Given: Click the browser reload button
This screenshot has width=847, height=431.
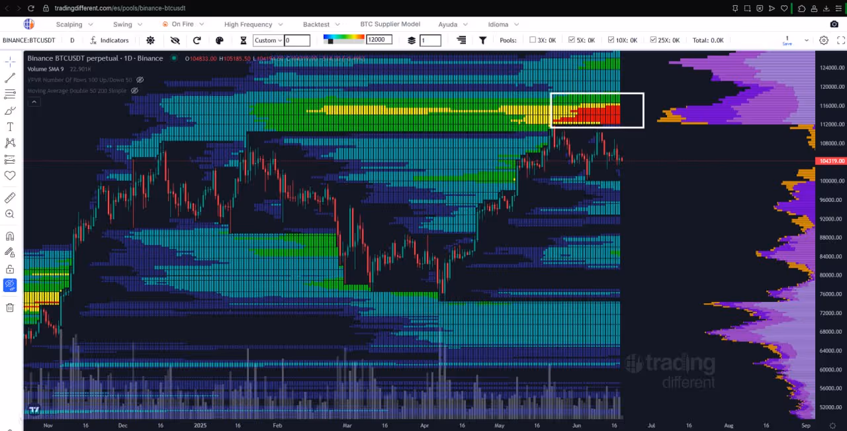Looking at the screenshot, I should 31,8.
